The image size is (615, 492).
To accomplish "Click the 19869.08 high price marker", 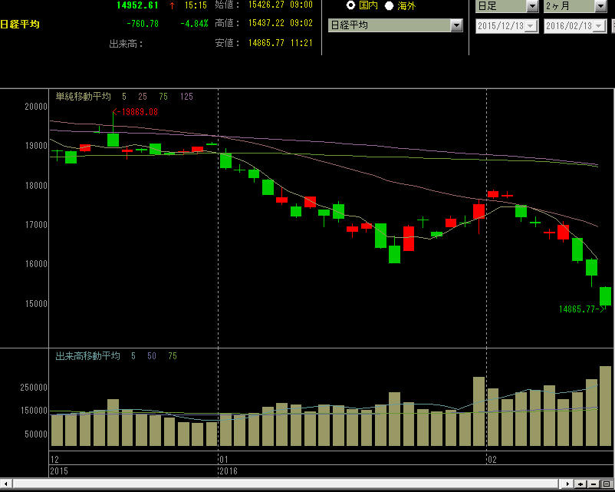I will click(x=136, y=112).
